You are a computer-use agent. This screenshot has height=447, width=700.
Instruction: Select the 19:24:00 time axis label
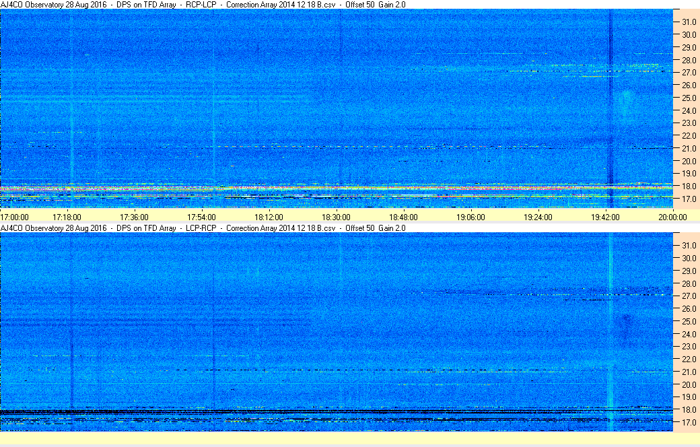[538, 217]
